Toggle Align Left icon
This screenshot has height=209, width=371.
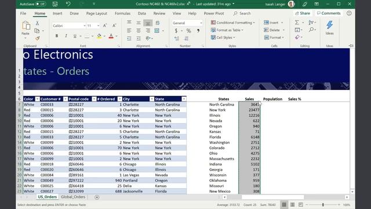click(x=129, y=31)
